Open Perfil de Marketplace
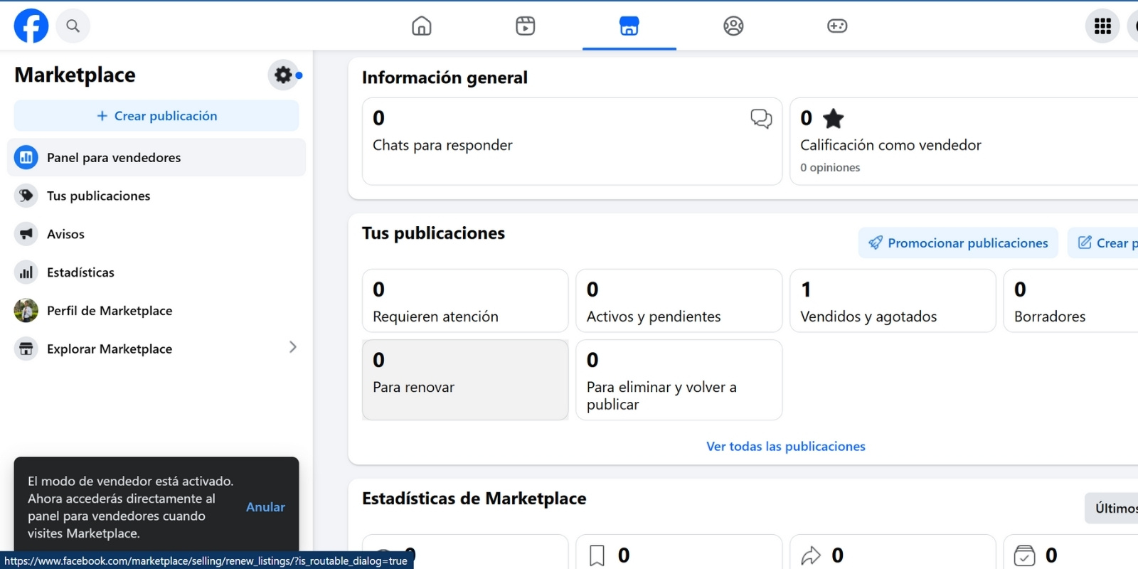 point(156,311)
